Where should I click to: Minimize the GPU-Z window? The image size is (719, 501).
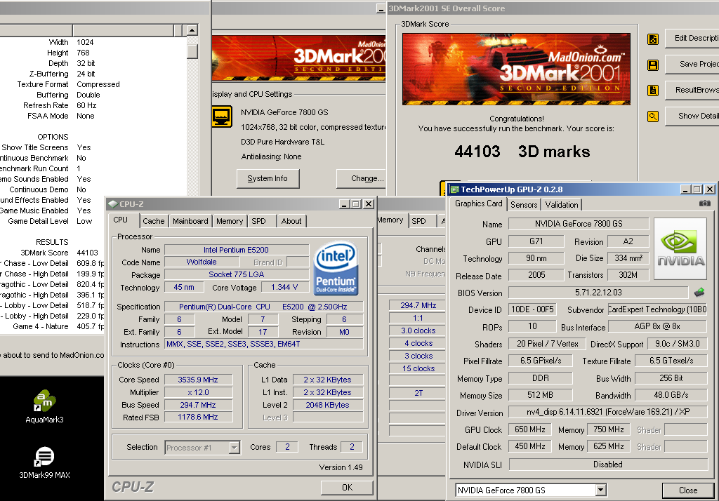(686, 189)
